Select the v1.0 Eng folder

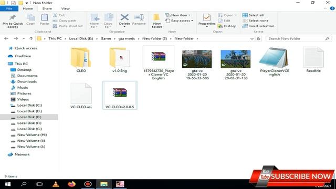(x=120, y=60)
